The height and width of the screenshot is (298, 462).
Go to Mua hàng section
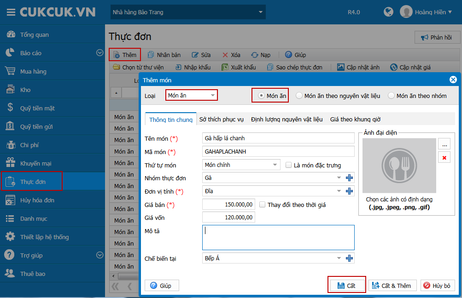pos(53,71)
